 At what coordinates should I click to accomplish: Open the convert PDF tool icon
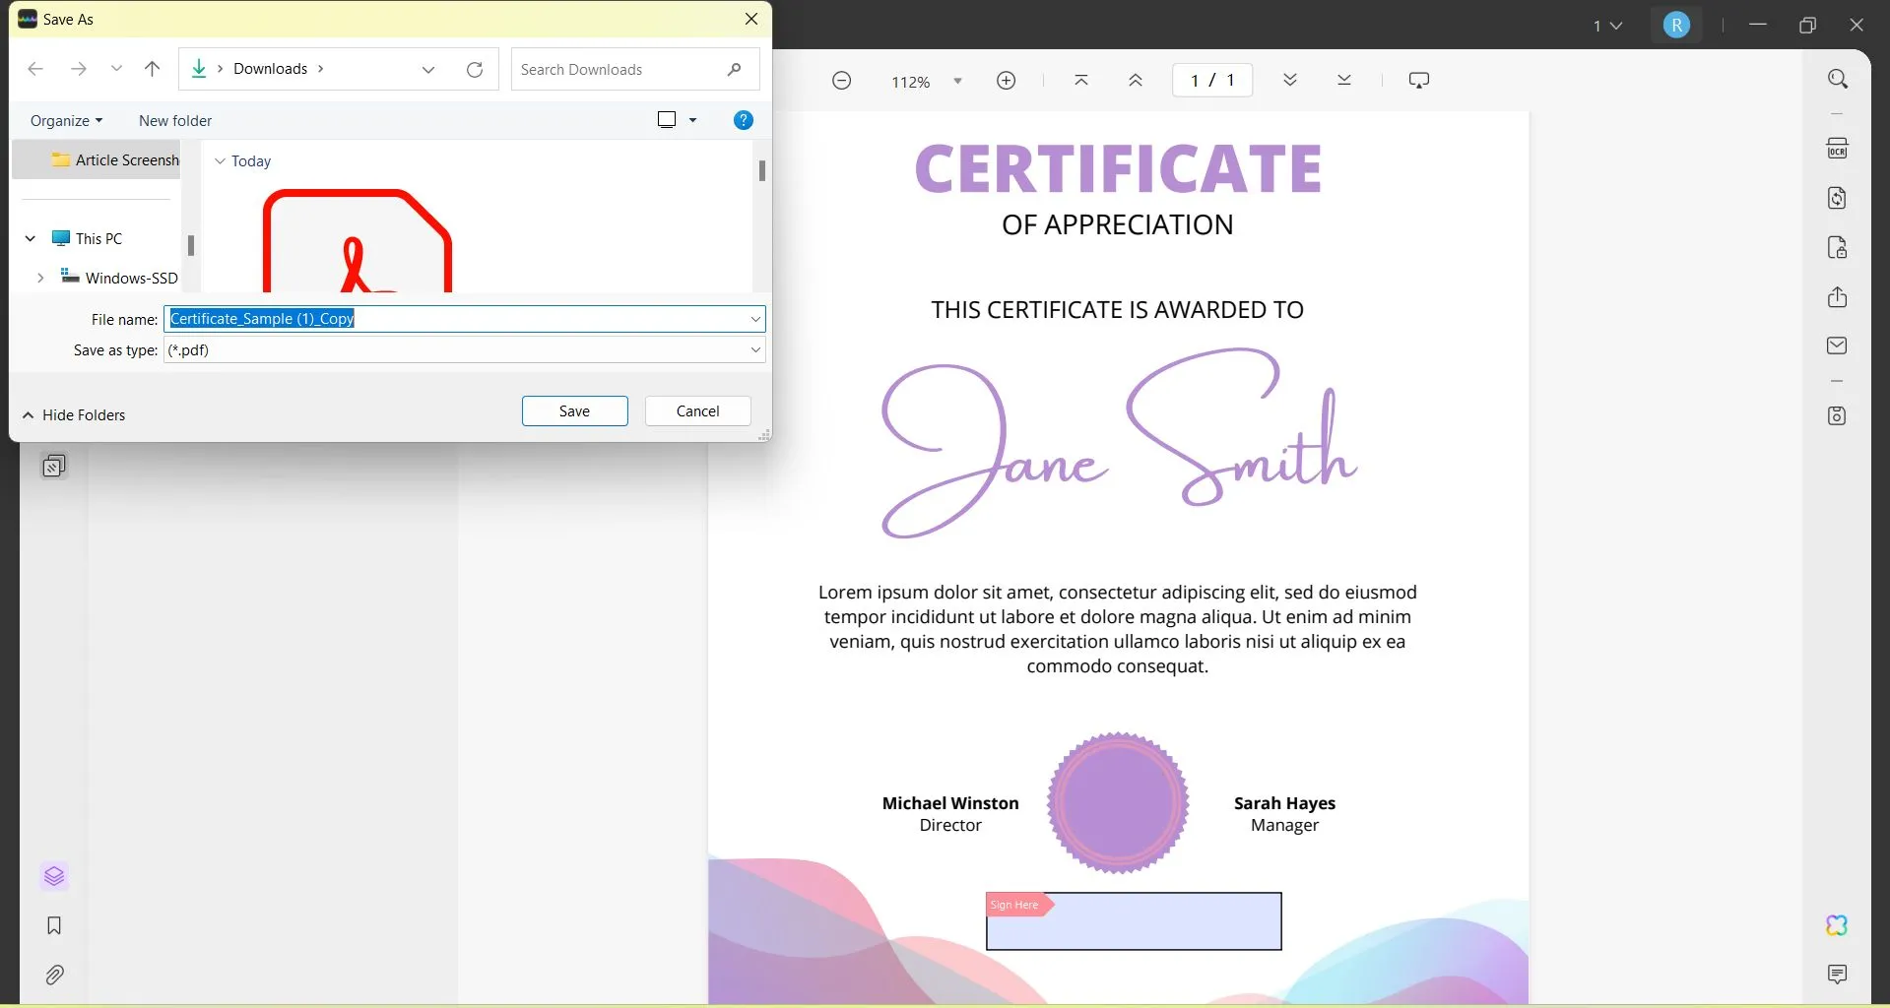(1837, 198)
